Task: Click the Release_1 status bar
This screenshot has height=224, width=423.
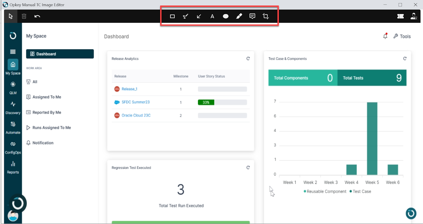Action: coord(222,89)
